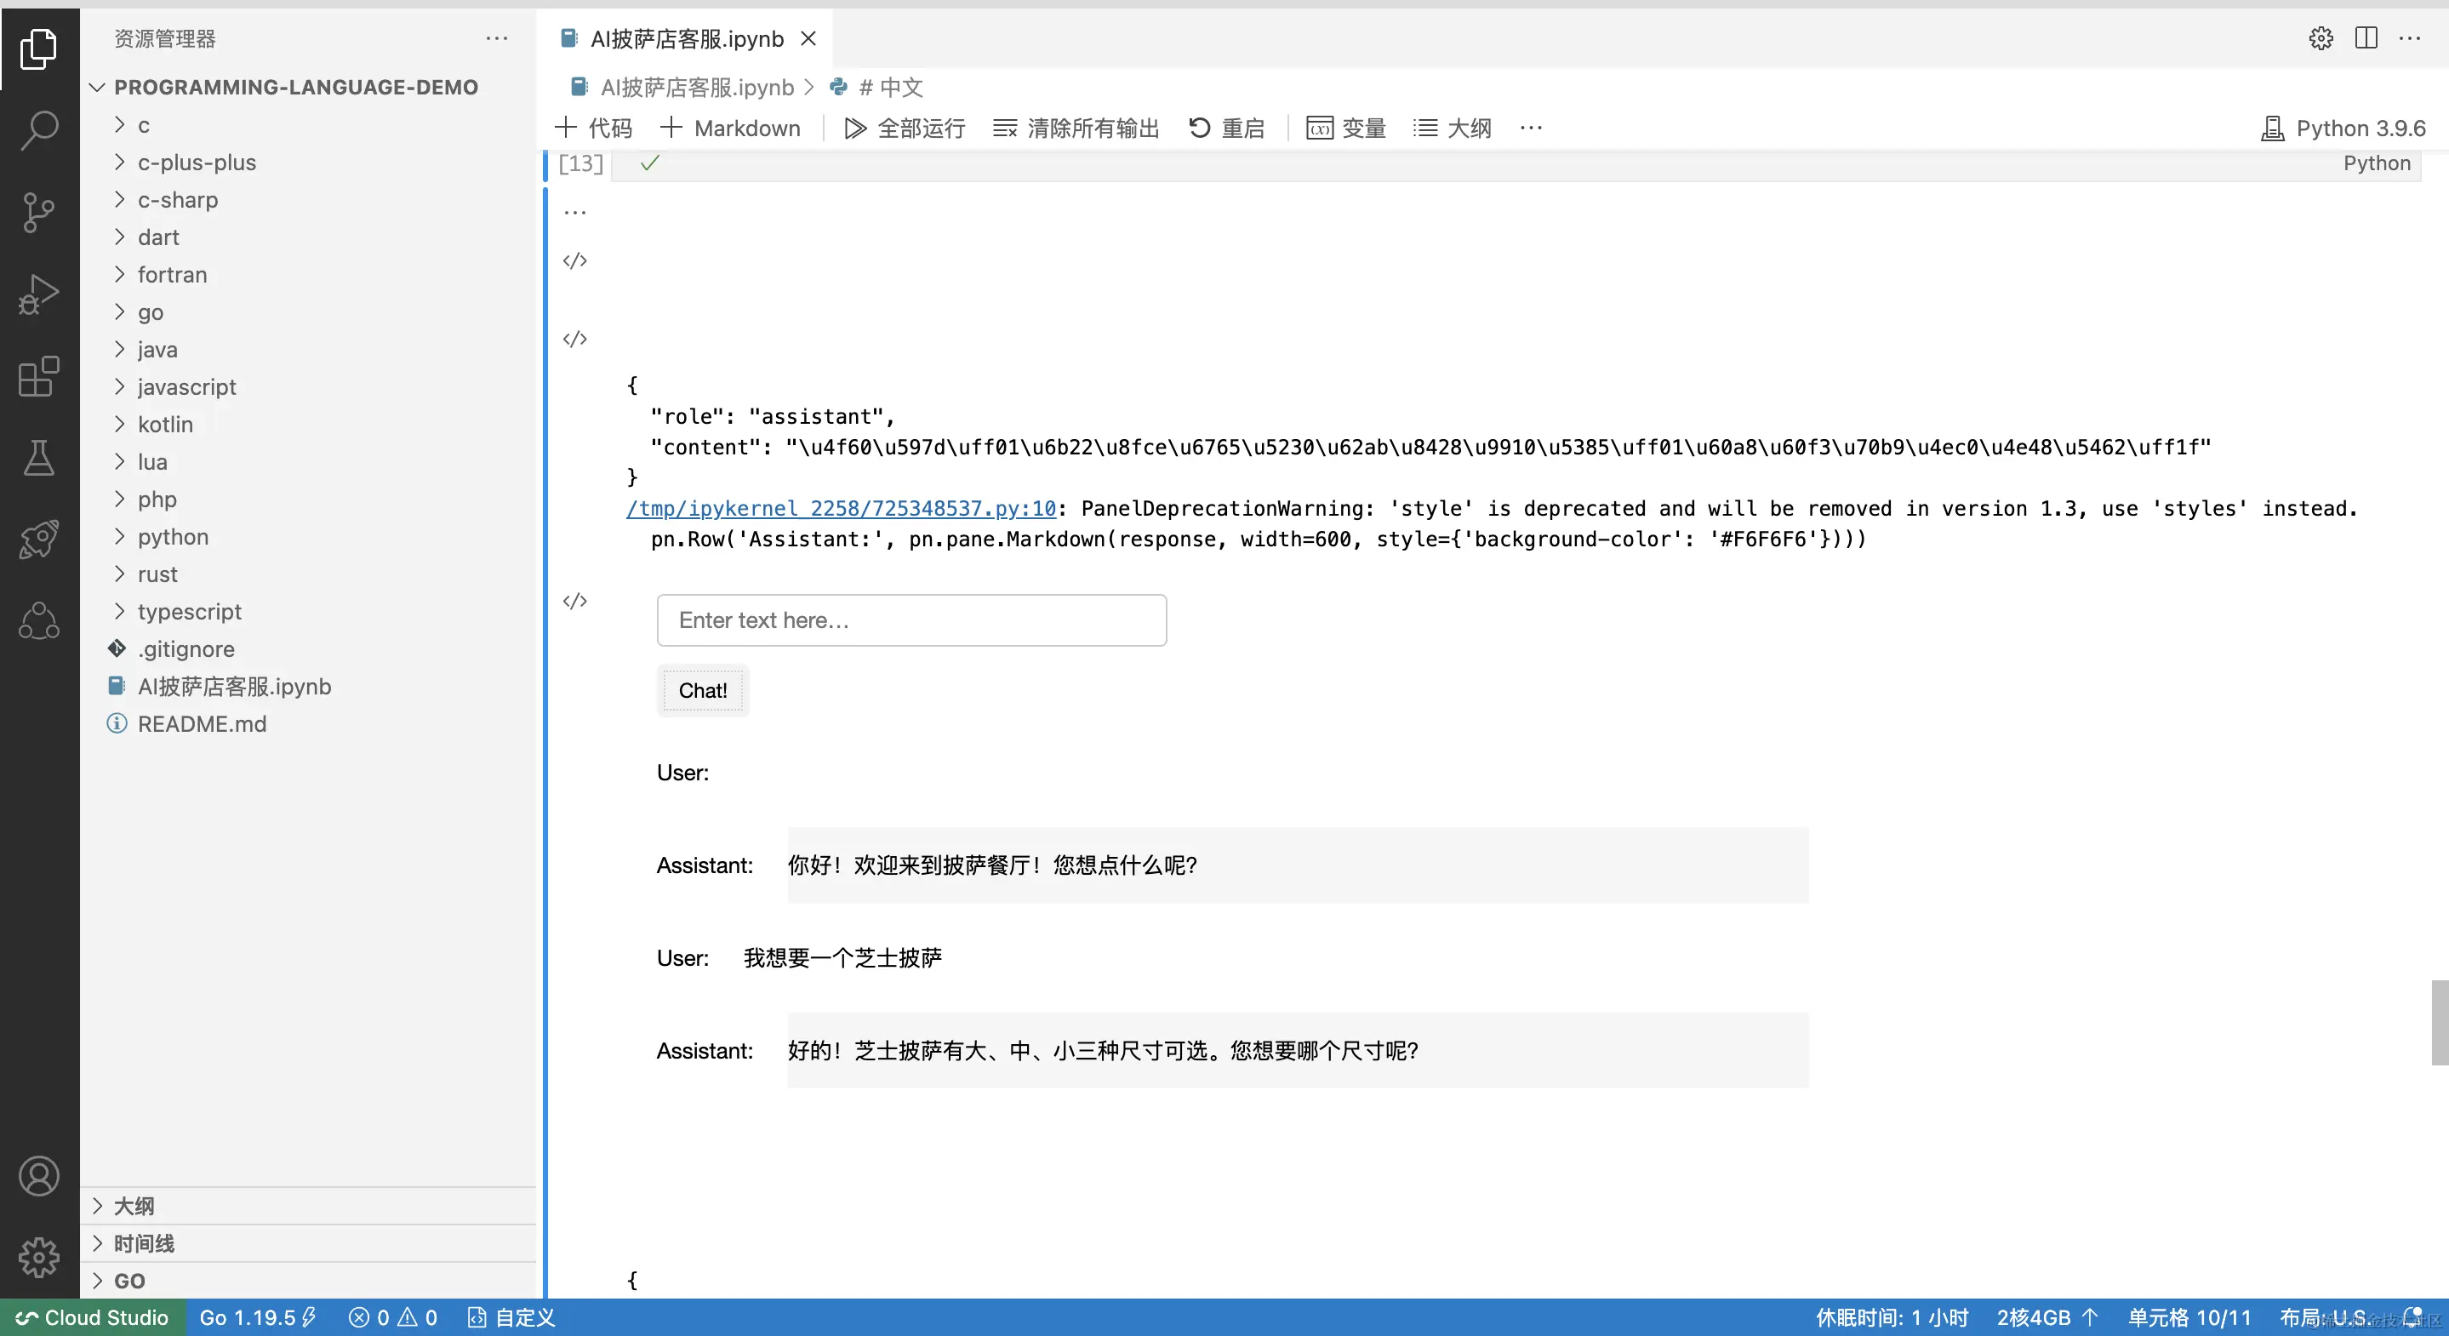2449x1336 pixels.
Task: Expand the javascript folder
Action: coord(186,387)
